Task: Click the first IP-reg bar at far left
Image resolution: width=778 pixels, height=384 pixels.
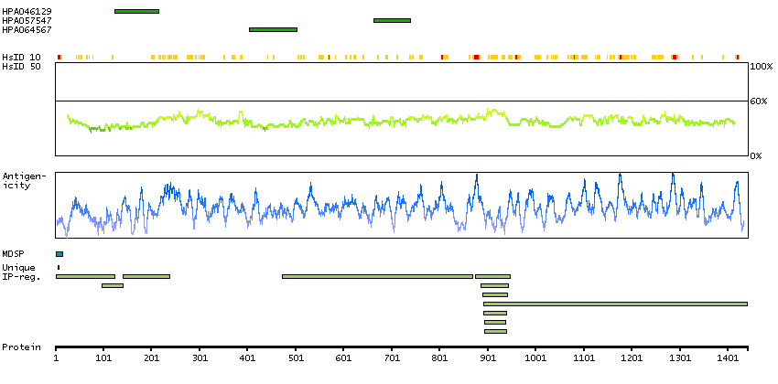Action: [x=85, y=276]
